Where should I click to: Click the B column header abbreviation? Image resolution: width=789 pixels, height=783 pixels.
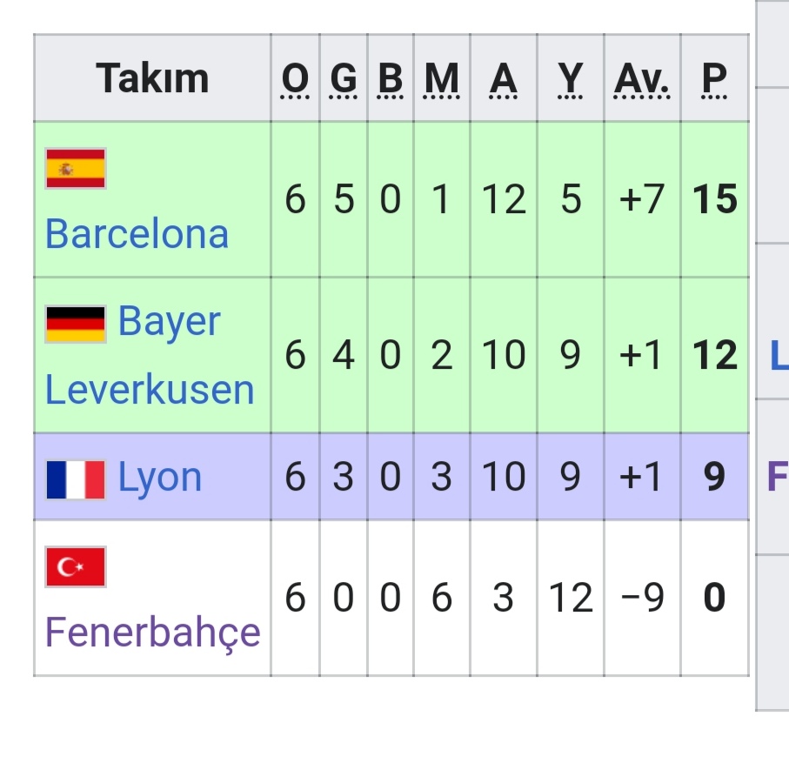(x=390, y=79)
